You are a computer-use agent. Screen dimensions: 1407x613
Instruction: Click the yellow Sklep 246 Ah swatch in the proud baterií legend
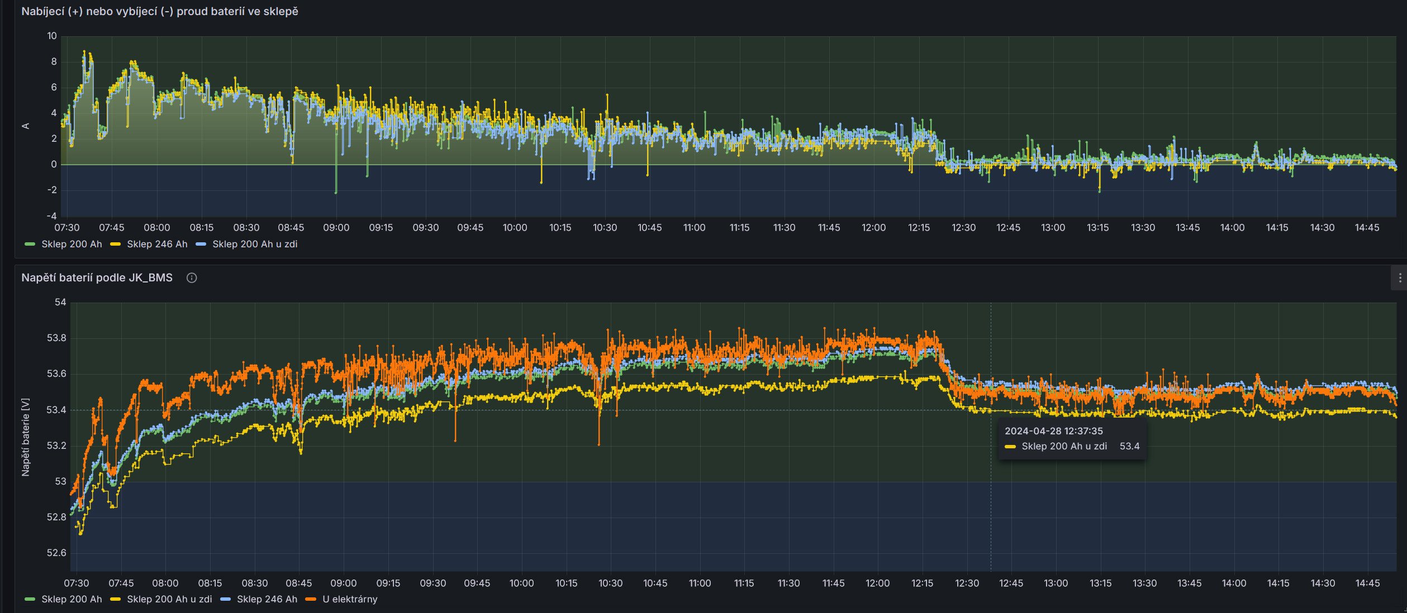tap(116, 244)
